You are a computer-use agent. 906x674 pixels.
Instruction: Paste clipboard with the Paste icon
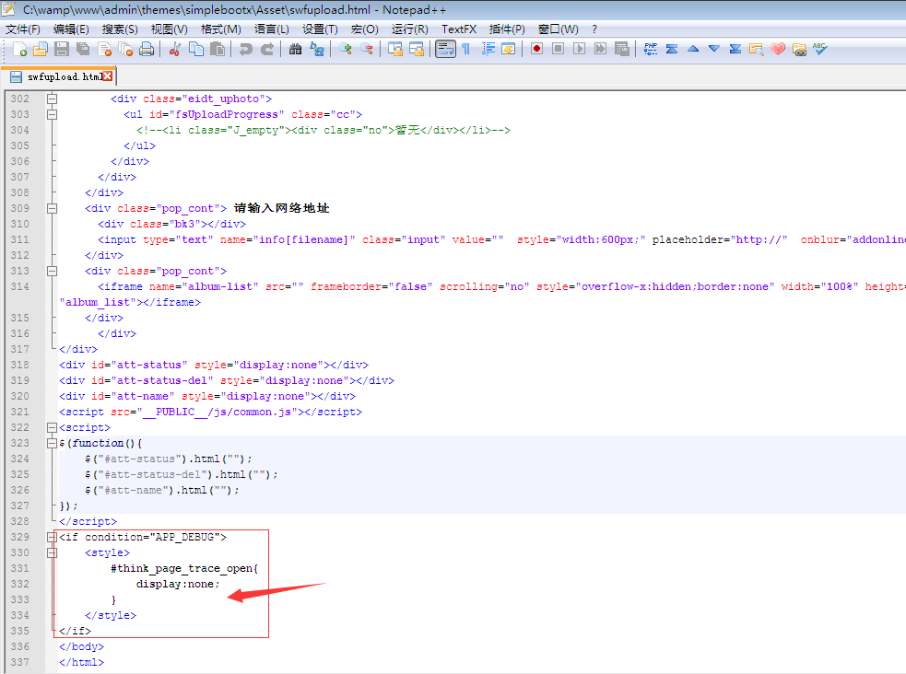218,49
